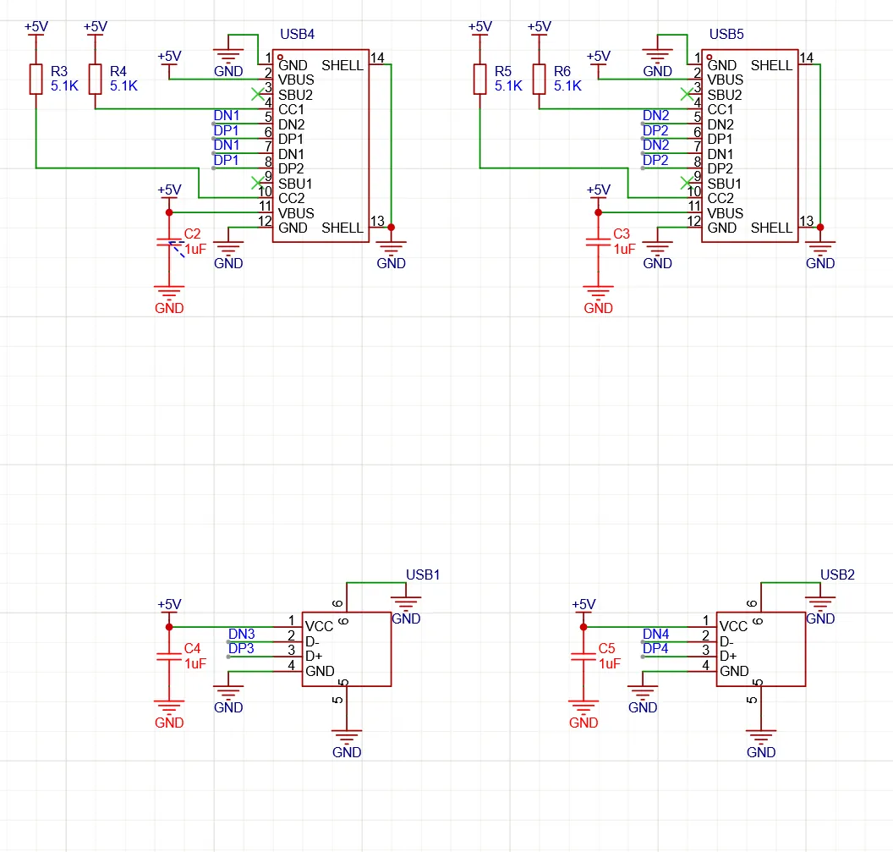
Task: Select net label DN2 at USB5 pin 7
Action: tap(655, 146)
